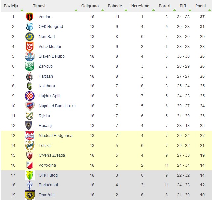Open the Naprijed Banja Luka team name
This screenshot has width=212, height=200.
tap(57, 106)
